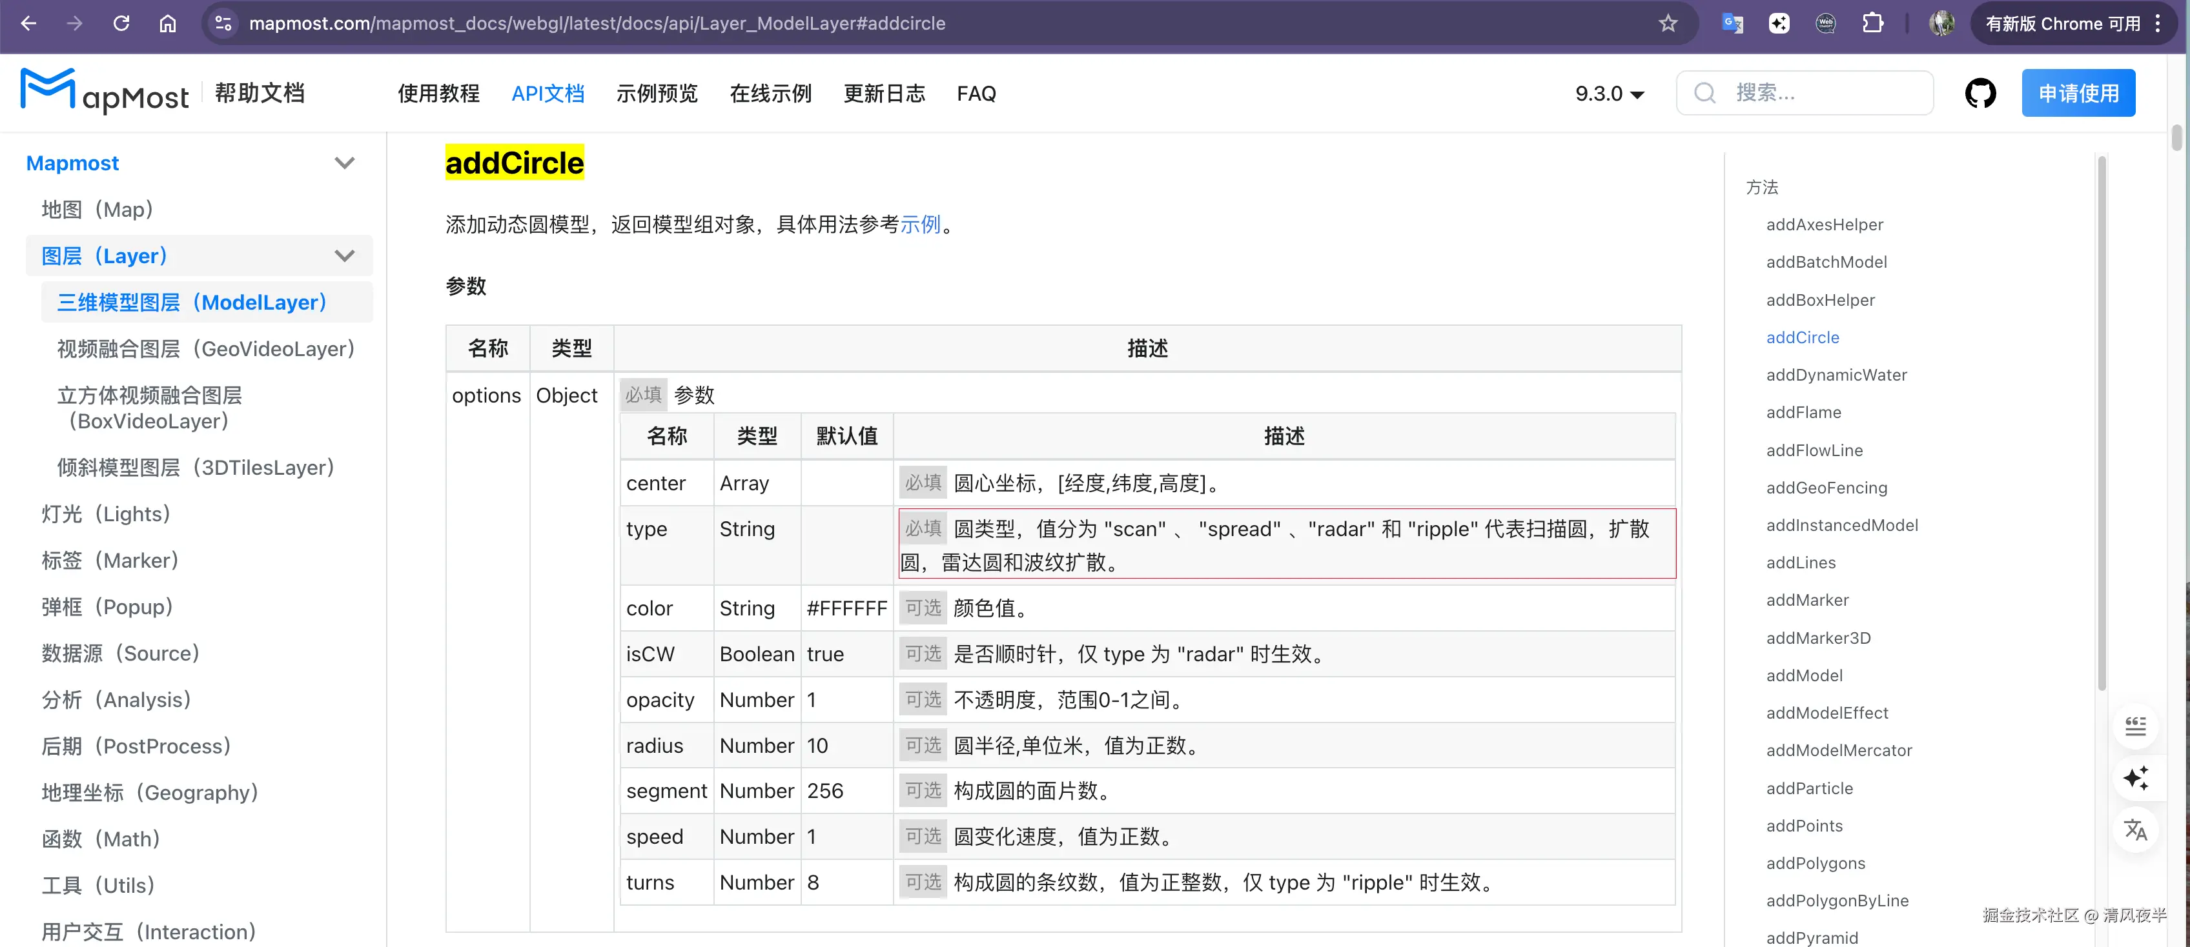The height and width of the screenshot is (947, 2190).
Task: Open the Chrome extensions puzzle icon
Action: [x=1873, y=23]
